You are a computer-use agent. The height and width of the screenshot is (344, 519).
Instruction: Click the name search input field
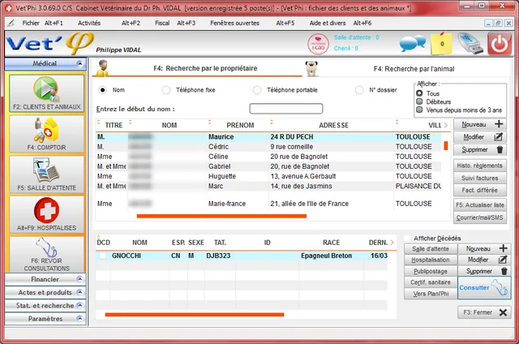pos(286,109)
